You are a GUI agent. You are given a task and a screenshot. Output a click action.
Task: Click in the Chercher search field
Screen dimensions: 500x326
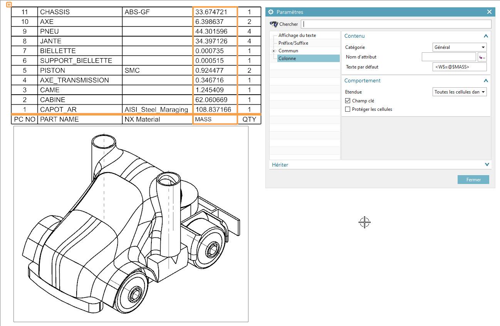pyautogui.click(x=396, y=24)
